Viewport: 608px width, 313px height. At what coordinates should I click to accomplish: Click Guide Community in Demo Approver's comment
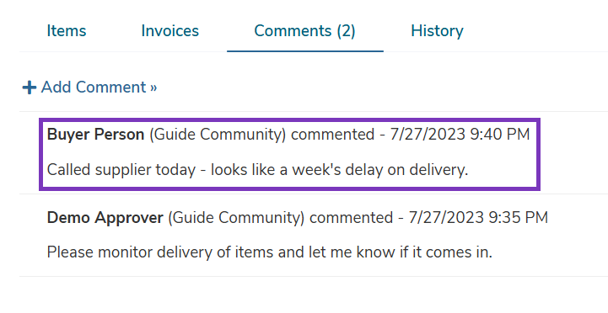(x=236, y=217)
